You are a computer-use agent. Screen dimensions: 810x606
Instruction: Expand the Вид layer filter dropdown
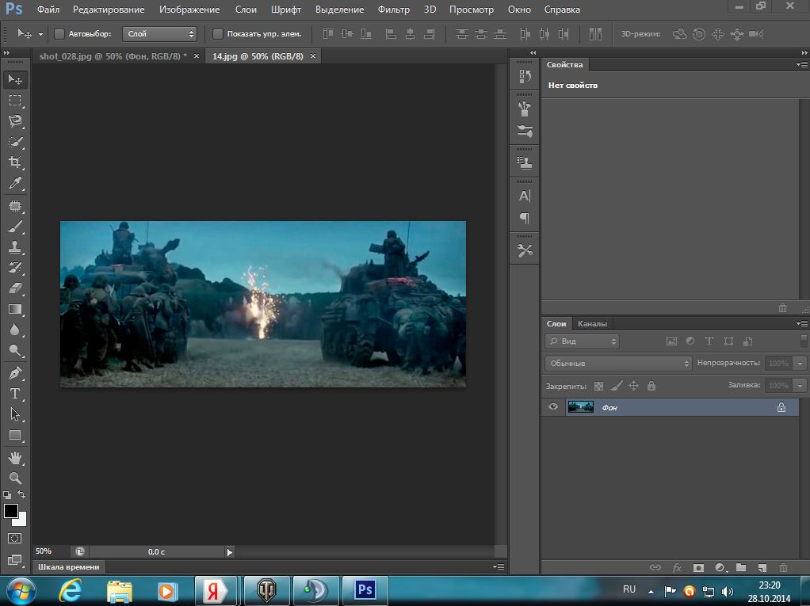pos(582,341)
